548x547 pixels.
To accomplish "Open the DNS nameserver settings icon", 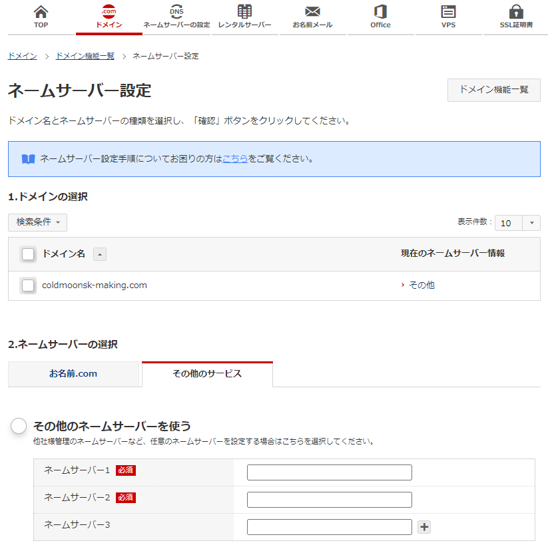I will click(x=176, y=12).
